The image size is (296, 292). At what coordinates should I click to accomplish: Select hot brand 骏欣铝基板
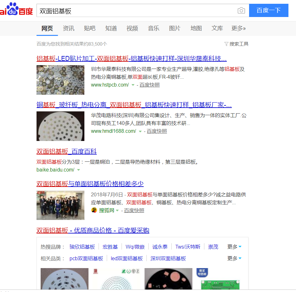(82, 247)
